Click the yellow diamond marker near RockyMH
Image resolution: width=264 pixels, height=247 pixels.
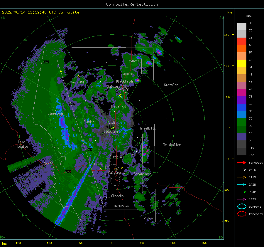(x=78, y=77)
